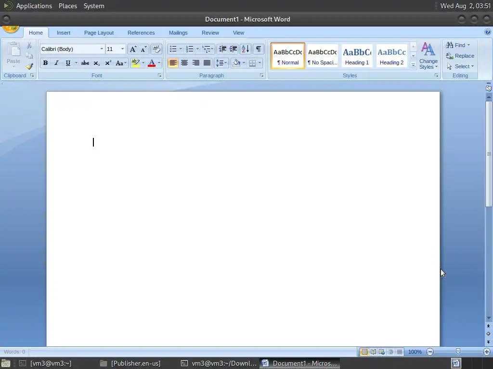The image size is (493, 369).
Task: Click the Shading paint bucket icon
Action: pyautogui.click(x=236, y=63)
